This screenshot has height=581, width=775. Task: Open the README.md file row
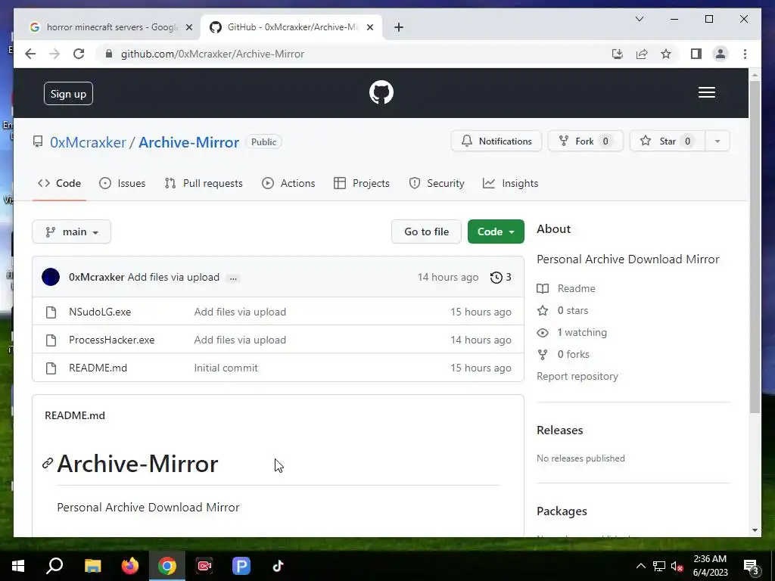[278, 368]
